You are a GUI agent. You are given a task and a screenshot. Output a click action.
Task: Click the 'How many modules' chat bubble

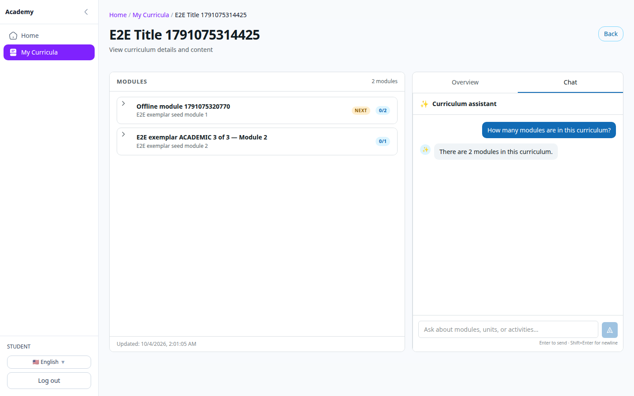(549, 130)
